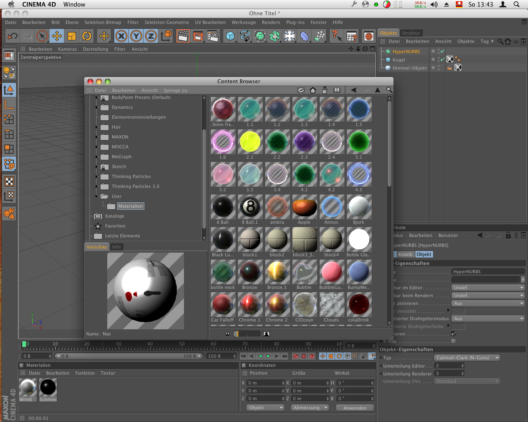Select the Materialien folder
The width and height of the screenshot is (528, 422).
coord(130,206)
